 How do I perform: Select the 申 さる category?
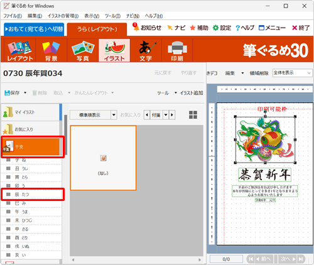32,229
